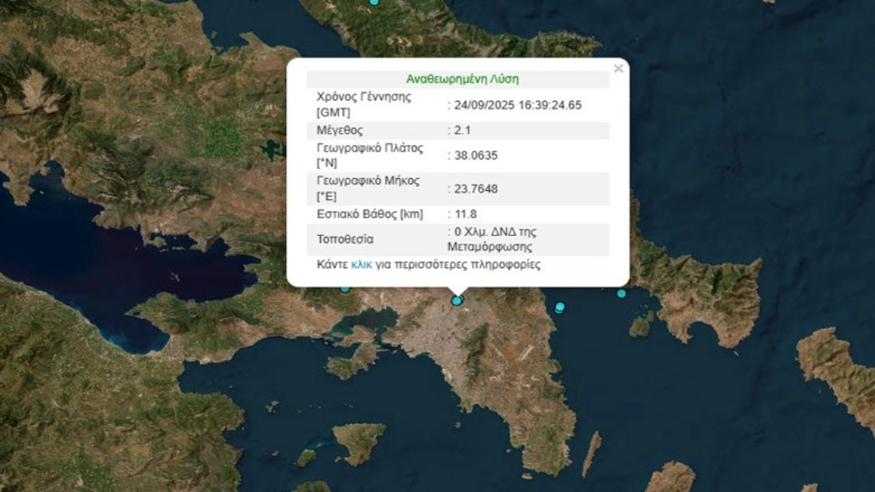This screenshot has width=875, height=492.
Task: Click the 'Εστιακό Βάθος [km]' label
Action: [x=369, y=215]
